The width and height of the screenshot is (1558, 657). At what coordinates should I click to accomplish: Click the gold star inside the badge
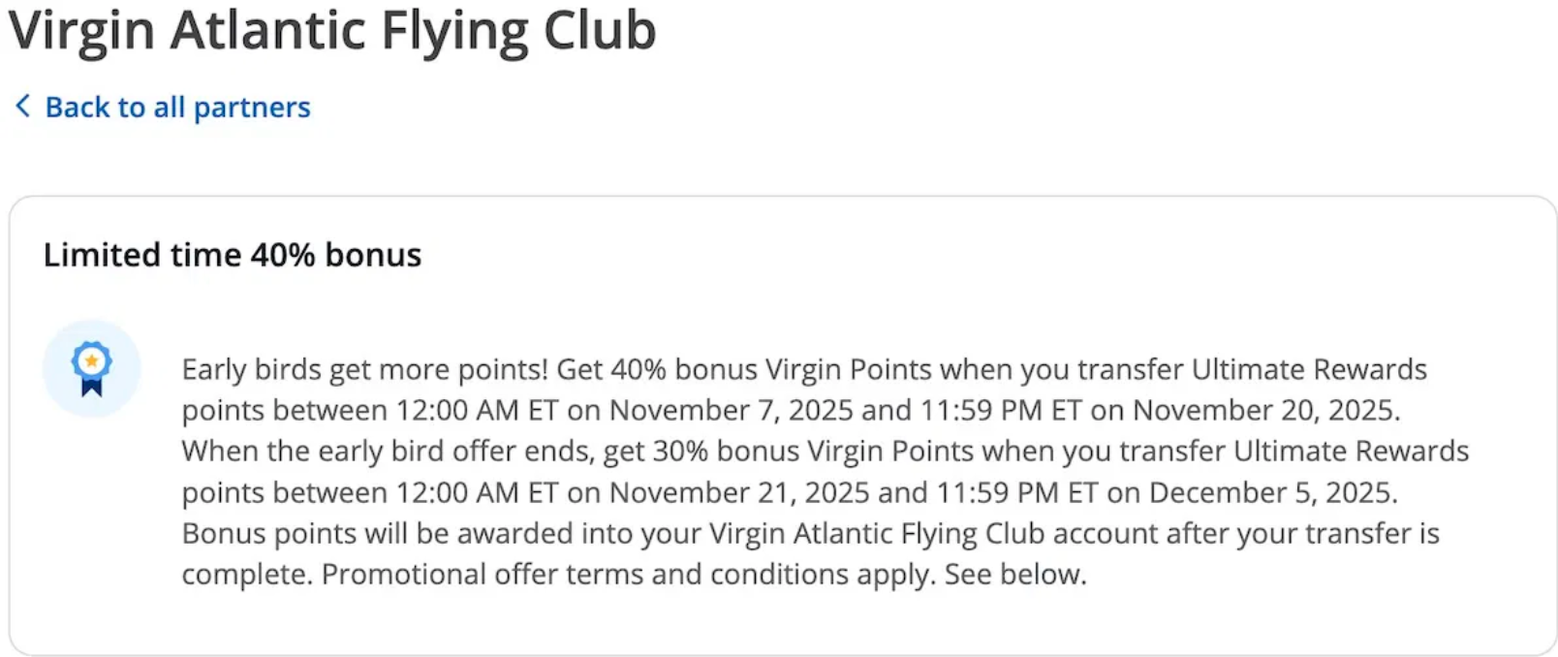pyautogui.click(x=92, y=361)
